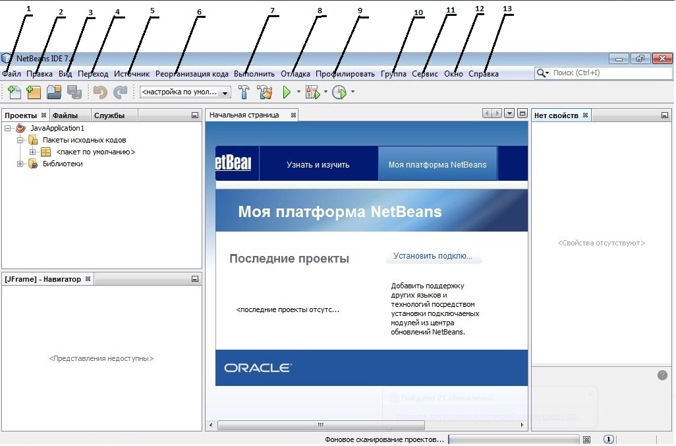Open the Run Project dropdown arrow
The image size is (676, 446).
(x=298, y=92)
